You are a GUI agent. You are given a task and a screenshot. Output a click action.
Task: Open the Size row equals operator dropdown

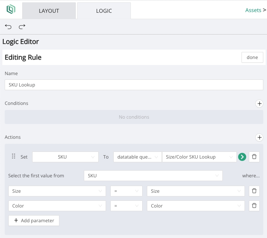point(126,191)
